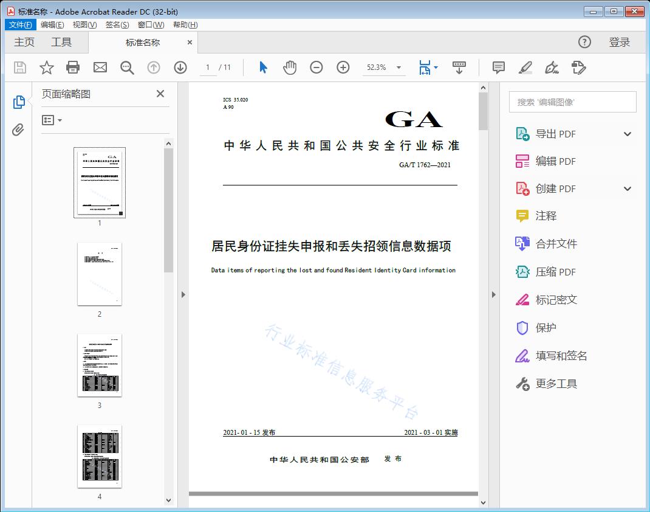Toggle the page thumbnails sidebar icon
Screen dimensions: 650x512
click(x=18, y=102)
